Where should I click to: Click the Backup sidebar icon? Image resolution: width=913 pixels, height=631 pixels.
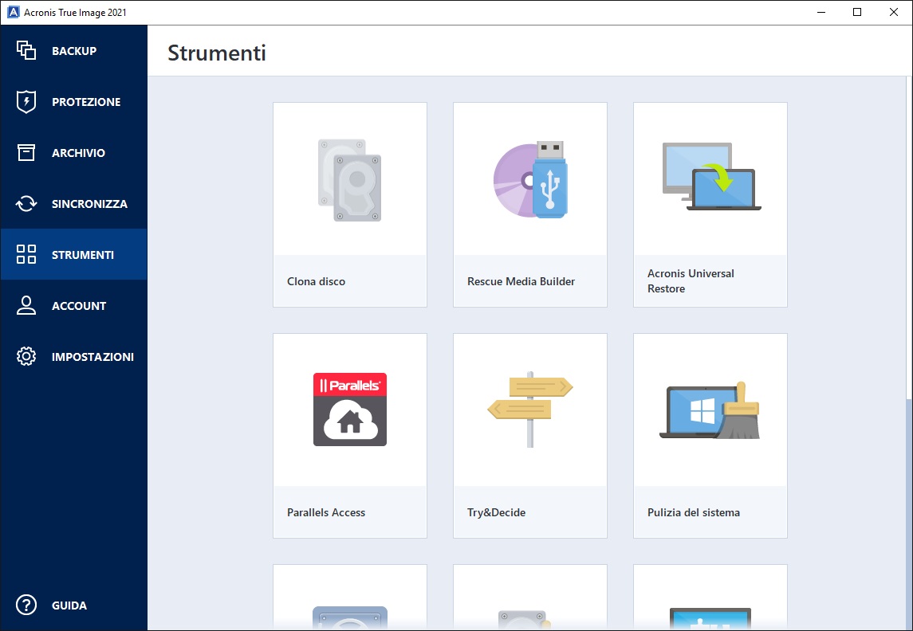(26, 51)
